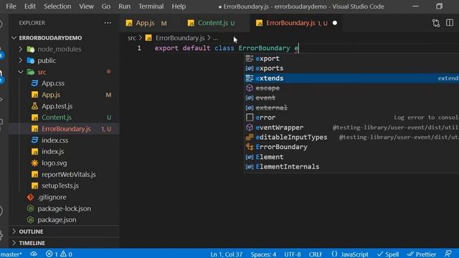Image resolution: width=459 pixels, height=258 pixels.
Task: Click the master branch status item
Action: (11, 254)
